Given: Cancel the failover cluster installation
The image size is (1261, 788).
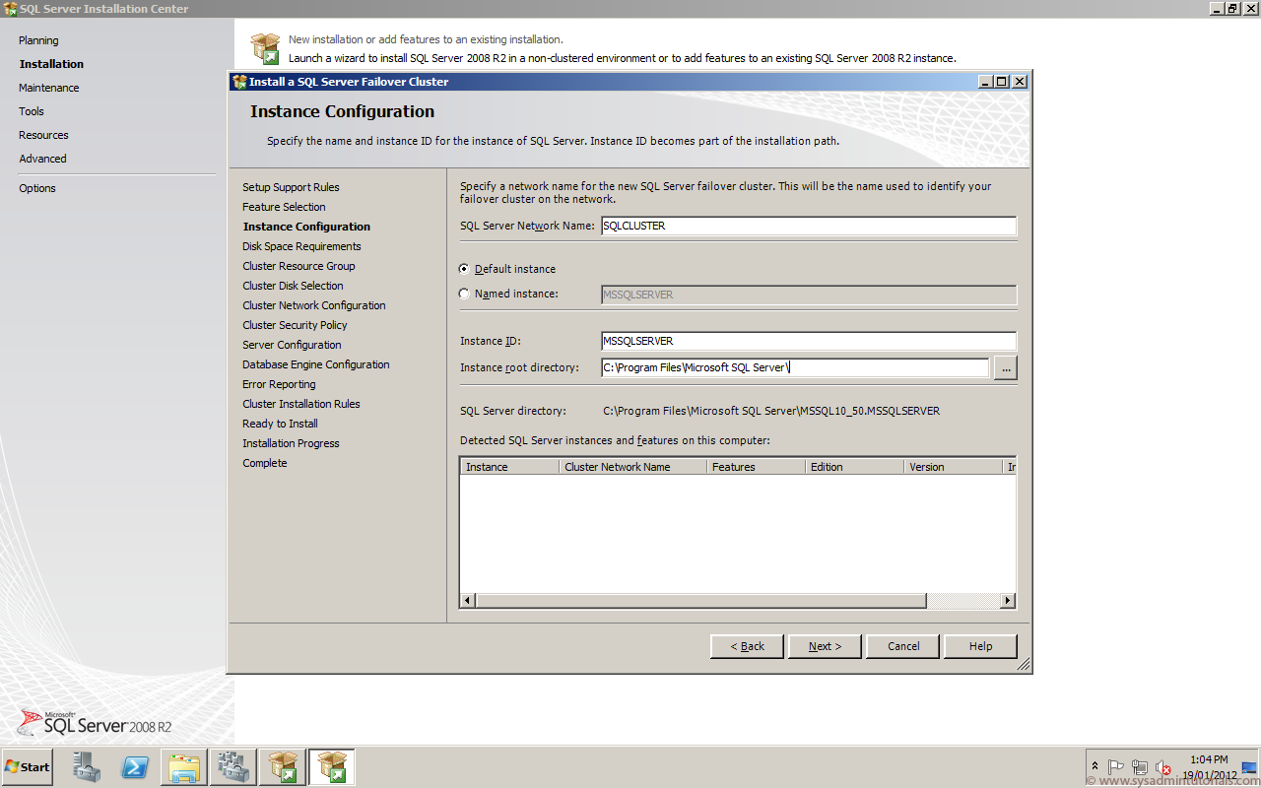Looking at the screenshot, I should click(903, 646).
